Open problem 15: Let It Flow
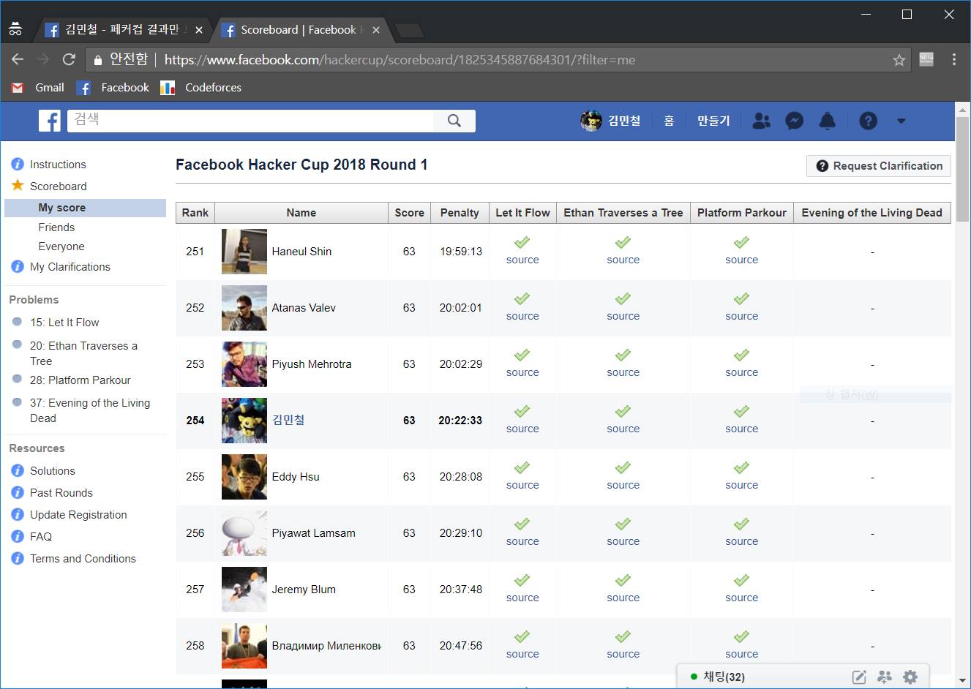Image resolution: width=971 pixels, height=689 pixels. pos(64,323)
